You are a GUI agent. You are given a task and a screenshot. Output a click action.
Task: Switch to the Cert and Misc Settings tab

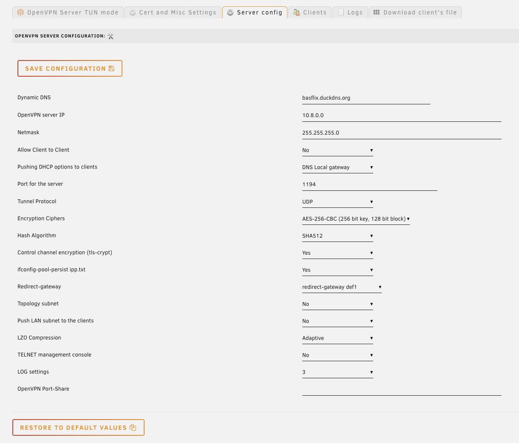coord(173,13)
